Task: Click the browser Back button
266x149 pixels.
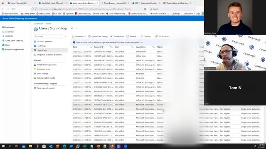Action: pos(4,9)
